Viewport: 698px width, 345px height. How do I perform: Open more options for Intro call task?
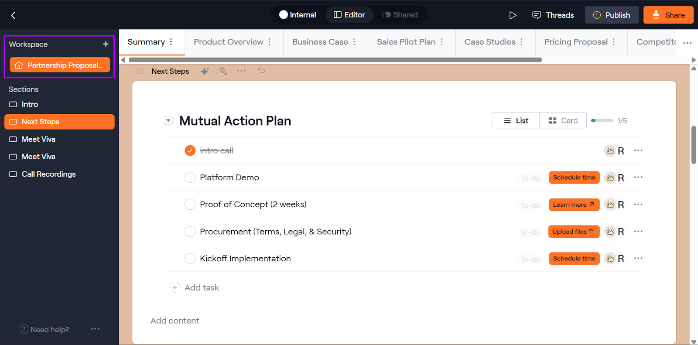point(638,150)
